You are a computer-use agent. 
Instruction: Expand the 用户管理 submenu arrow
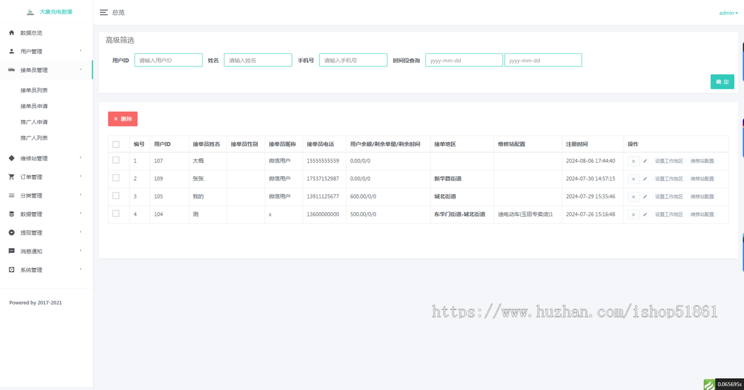point(81,51)
